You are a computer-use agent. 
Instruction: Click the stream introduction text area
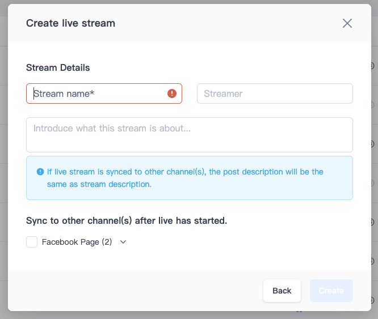coord(190,135)
